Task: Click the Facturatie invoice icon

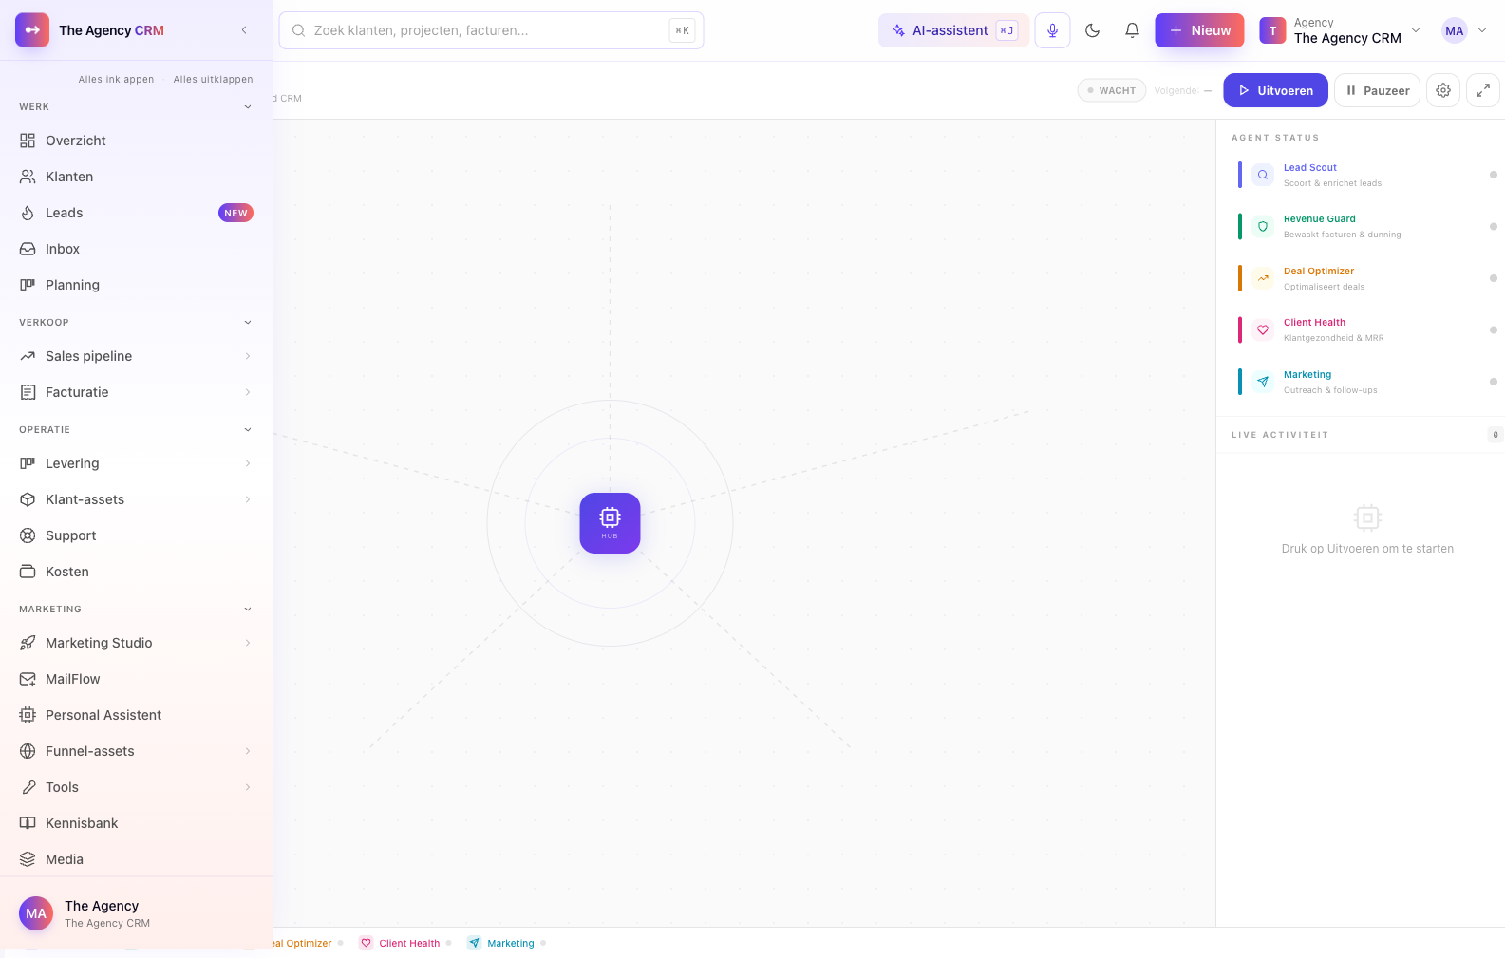Action: [28, 392]
